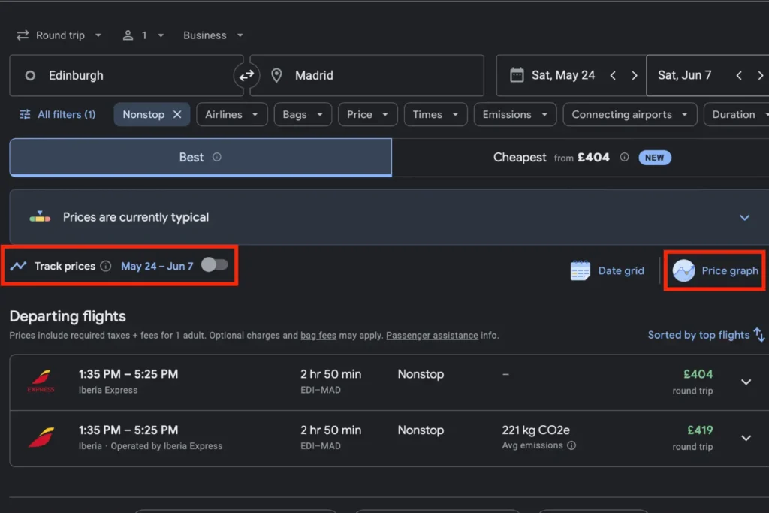Enable the Track prices toggle switch
Screen dimensions: 769x513
214,265
